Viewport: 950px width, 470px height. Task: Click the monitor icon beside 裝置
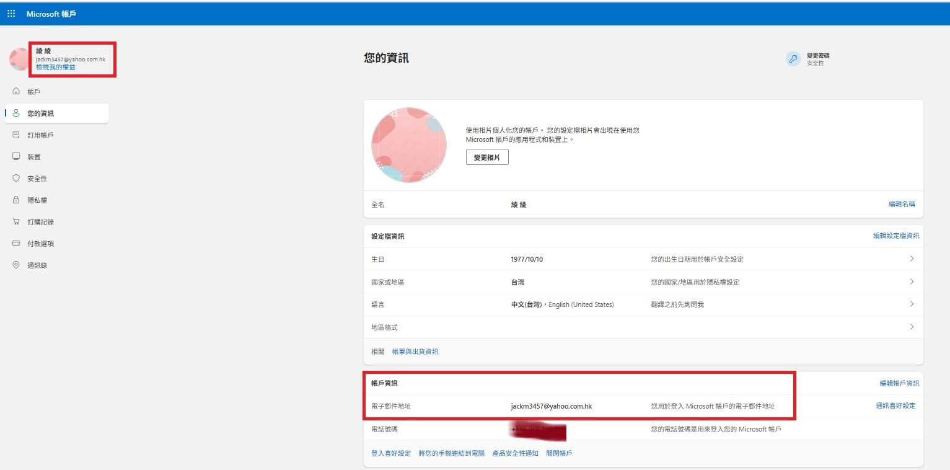pos(16,156)
